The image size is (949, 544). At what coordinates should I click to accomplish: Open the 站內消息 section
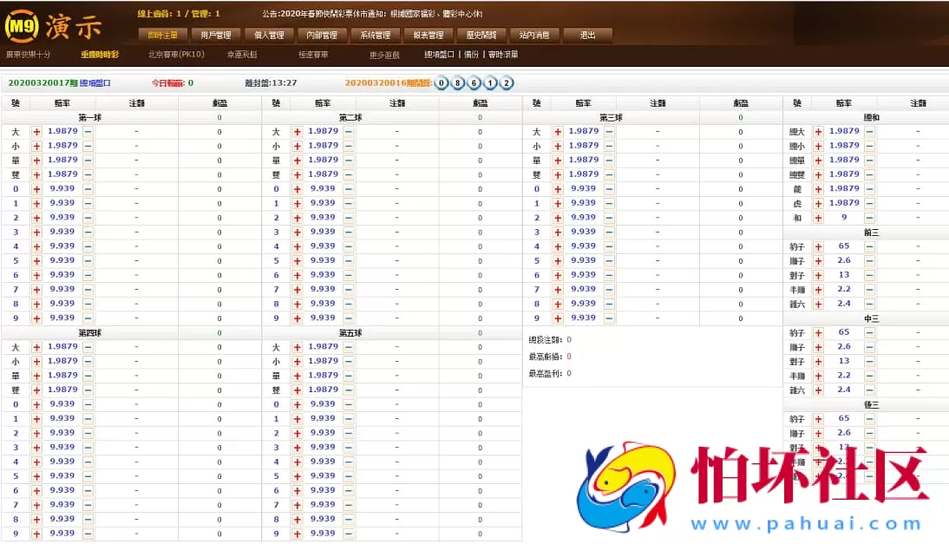(x=535, y=36)
